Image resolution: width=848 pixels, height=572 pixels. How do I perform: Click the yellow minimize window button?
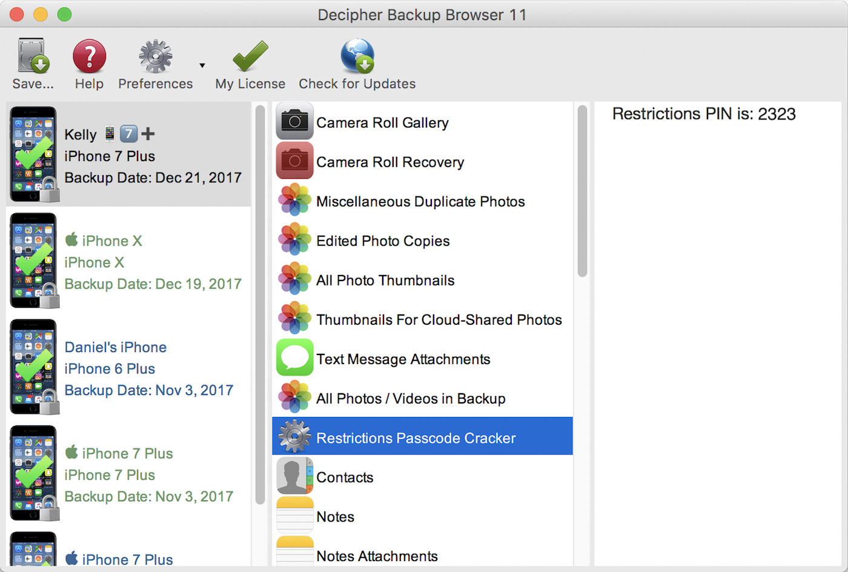[x=41, y=15]
